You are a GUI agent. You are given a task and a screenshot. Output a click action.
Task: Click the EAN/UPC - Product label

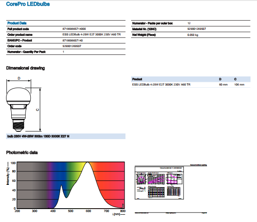coord(19,41)
